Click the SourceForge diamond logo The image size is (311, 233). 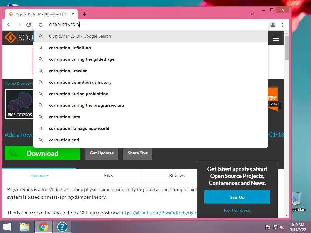point(11,37)
